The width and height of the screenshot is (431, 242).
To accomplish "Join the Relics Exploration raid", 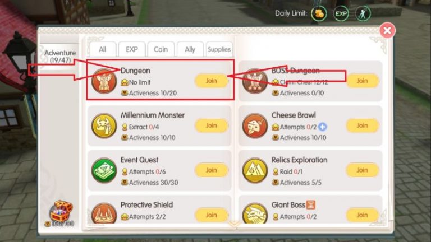I will pyautogui.click(x=363, y=170).
